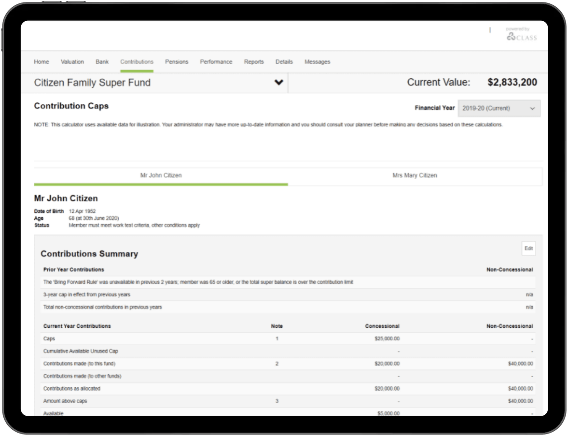Click the calculator NOTE disclaimer text
Viewport: 568px width, 436px height.
coord(268,125)
